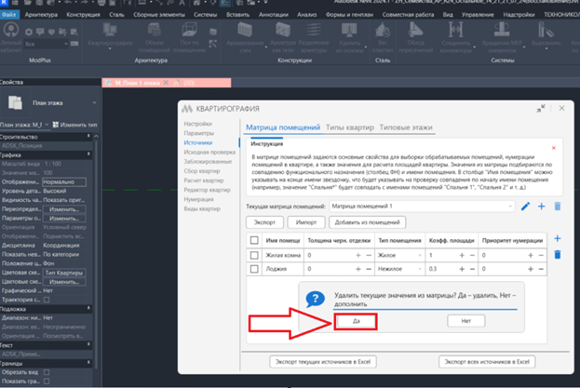Click Экспорт текущих источников в Excel
580x388 pixels.
[323, 362]
